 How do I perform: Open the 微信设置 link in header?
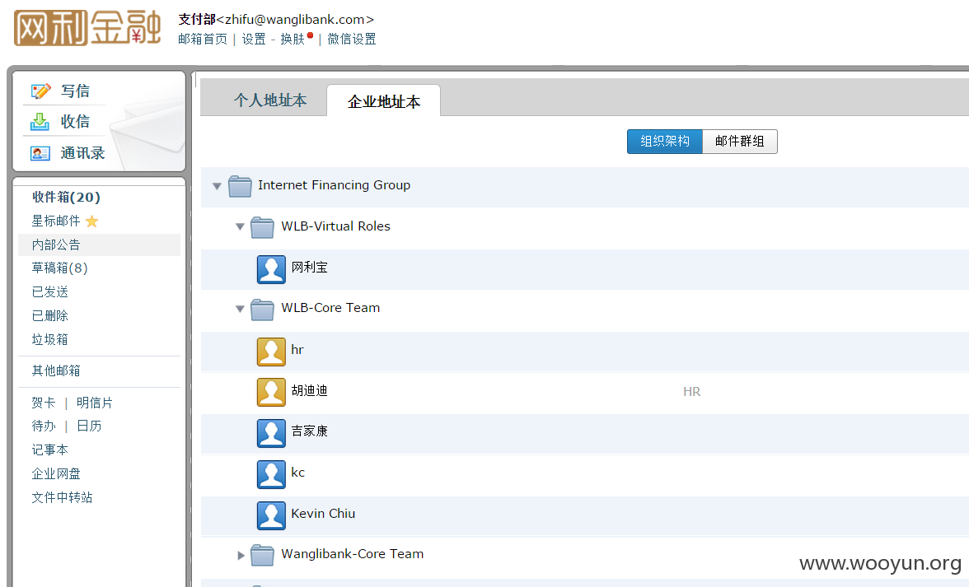pyautogui.click(x=352, y=39)
